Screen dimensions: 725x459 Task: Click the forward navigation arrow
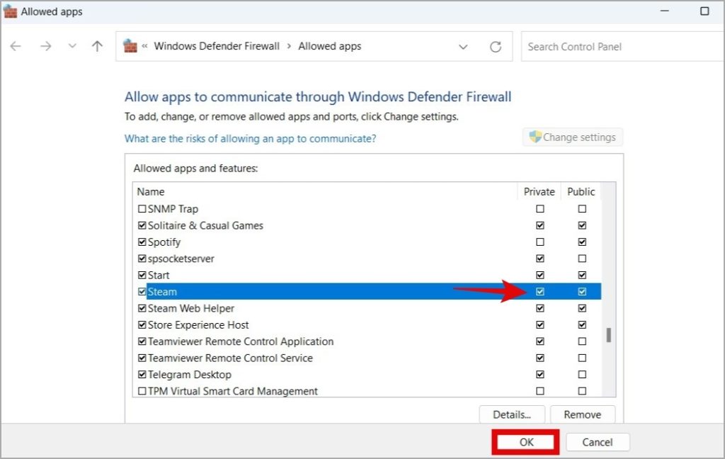coord(45,46)
